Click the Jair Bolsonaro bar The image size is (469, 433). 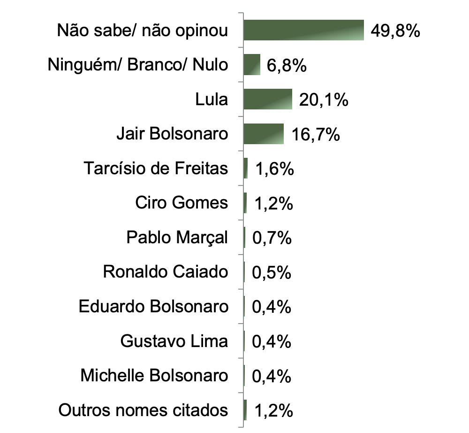pos(264,134)
